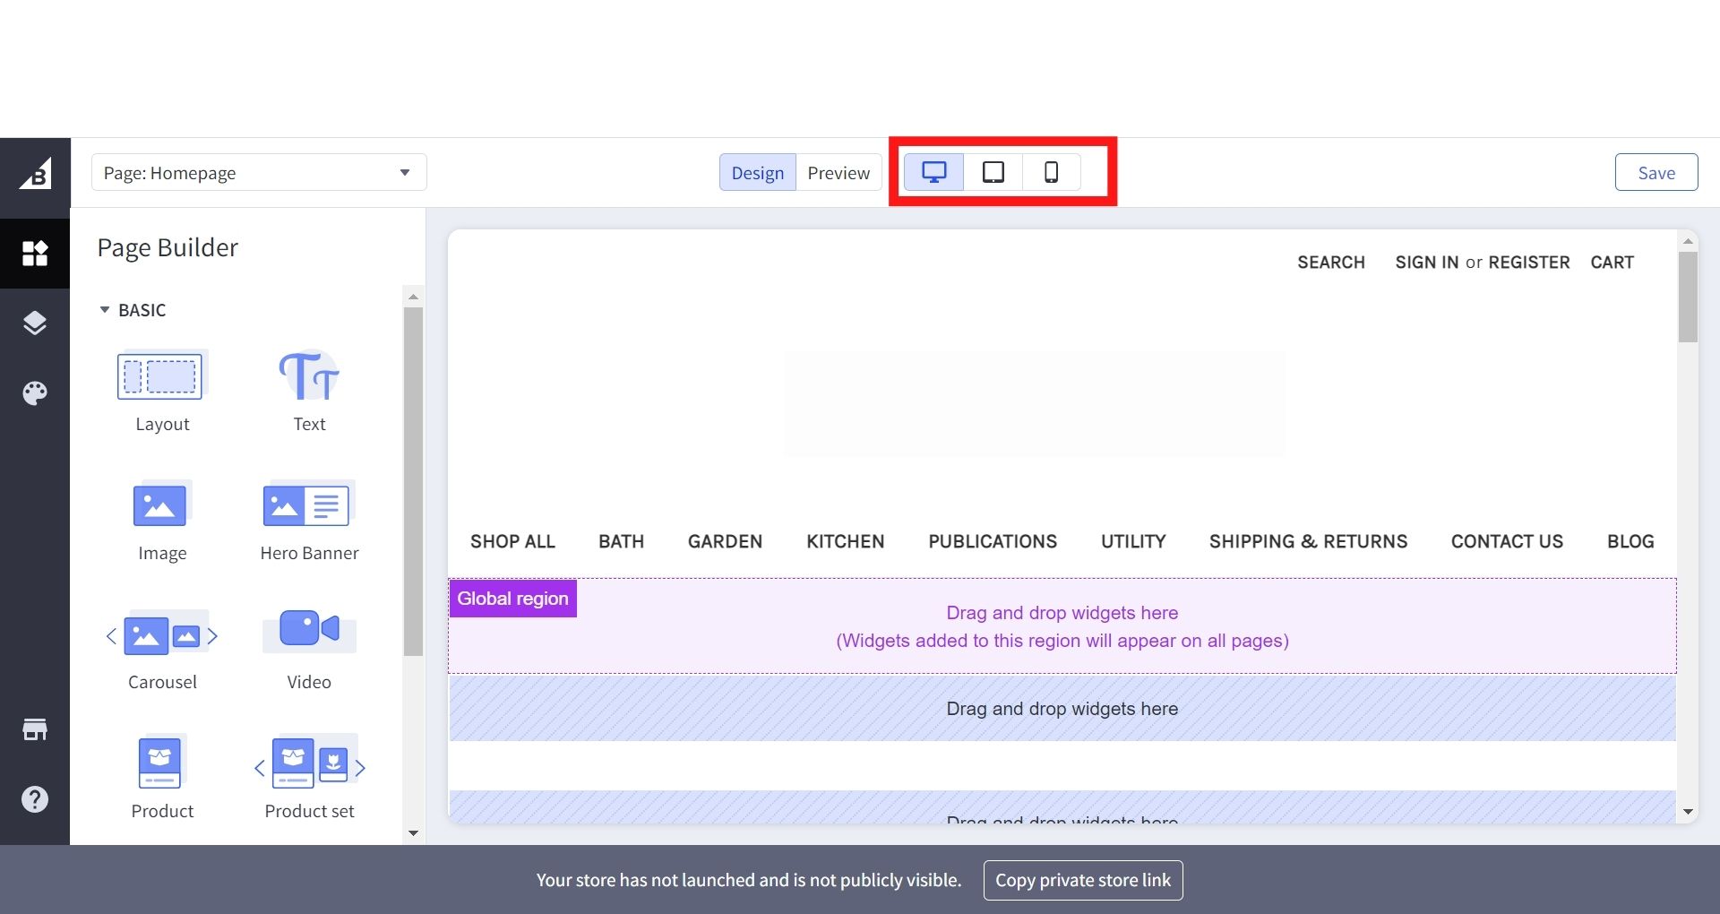Open the Layers panel in sidebar
The height and width of the screenshot is (914, 1720).
(35, 323)
